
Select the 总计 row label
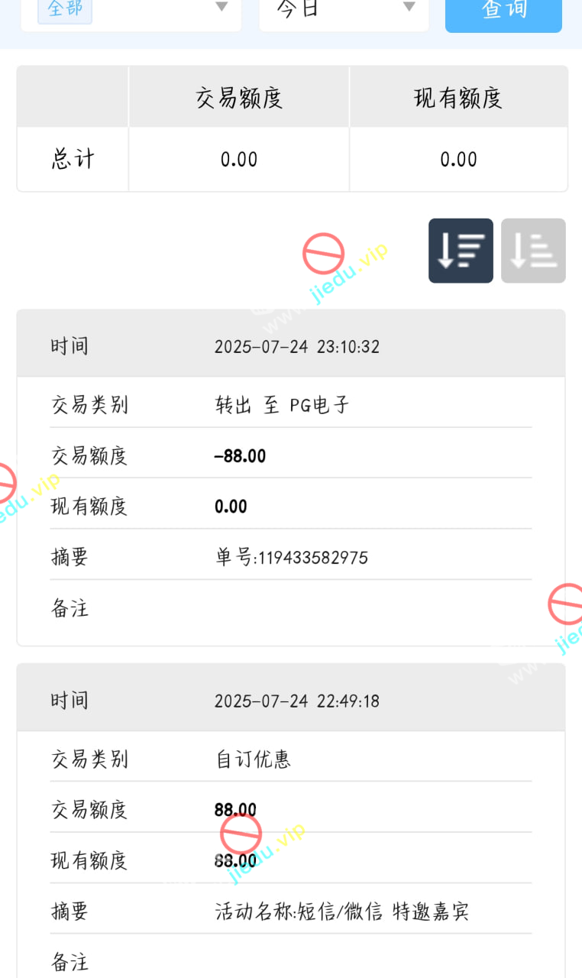(73, 159)
